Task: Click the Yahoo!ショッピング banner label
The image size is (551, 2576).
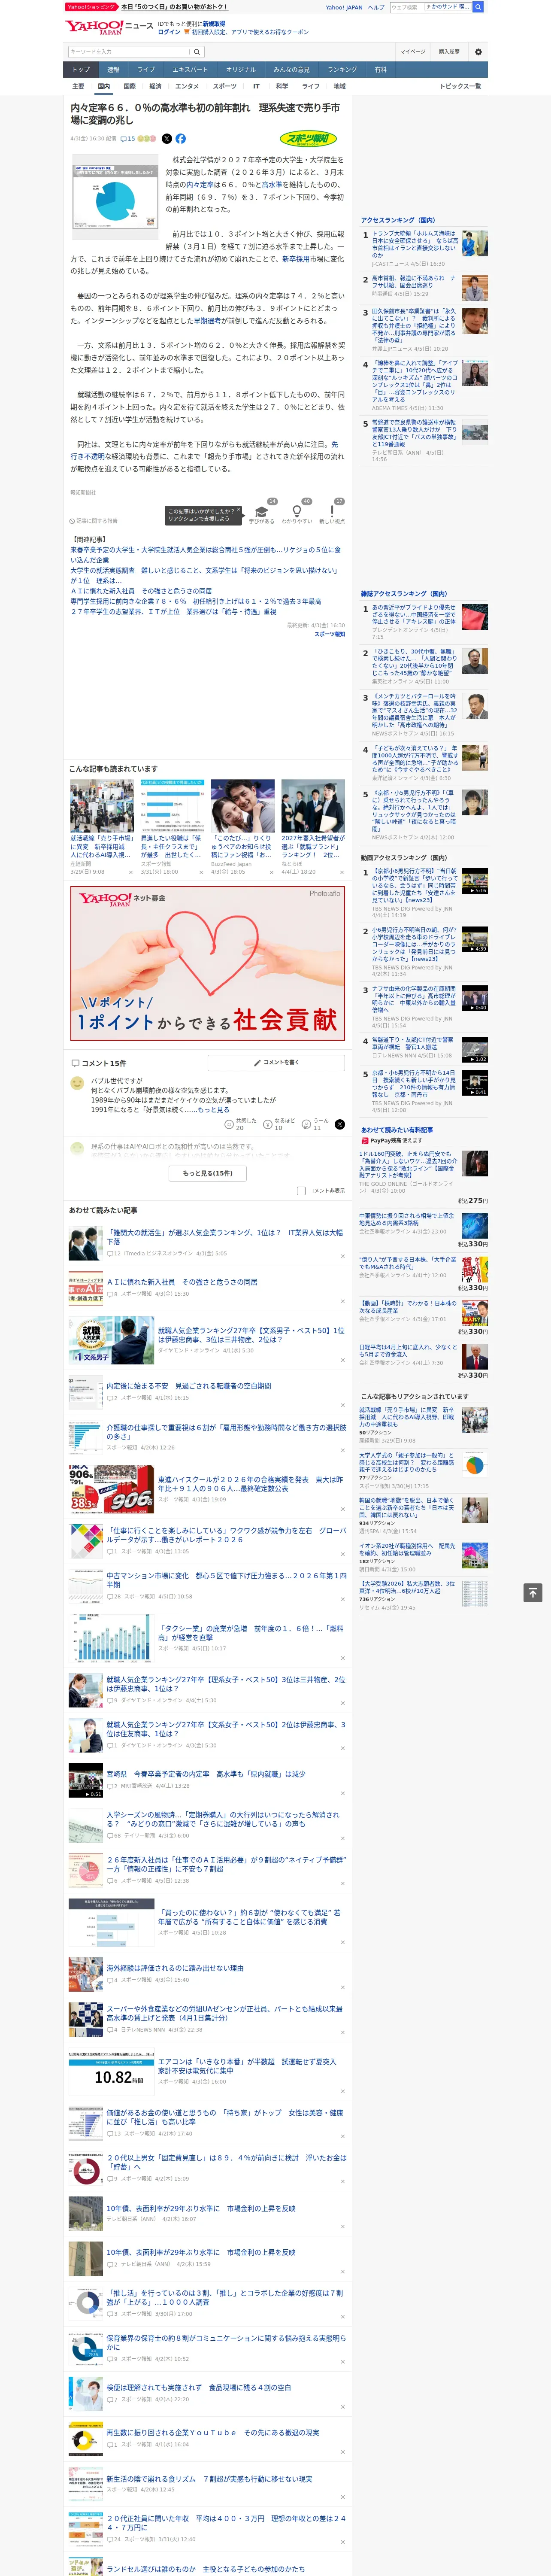Action: pos(91,7)
